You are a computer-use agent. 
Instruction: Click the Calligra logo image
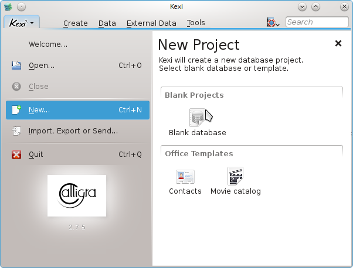pos(77,195)
